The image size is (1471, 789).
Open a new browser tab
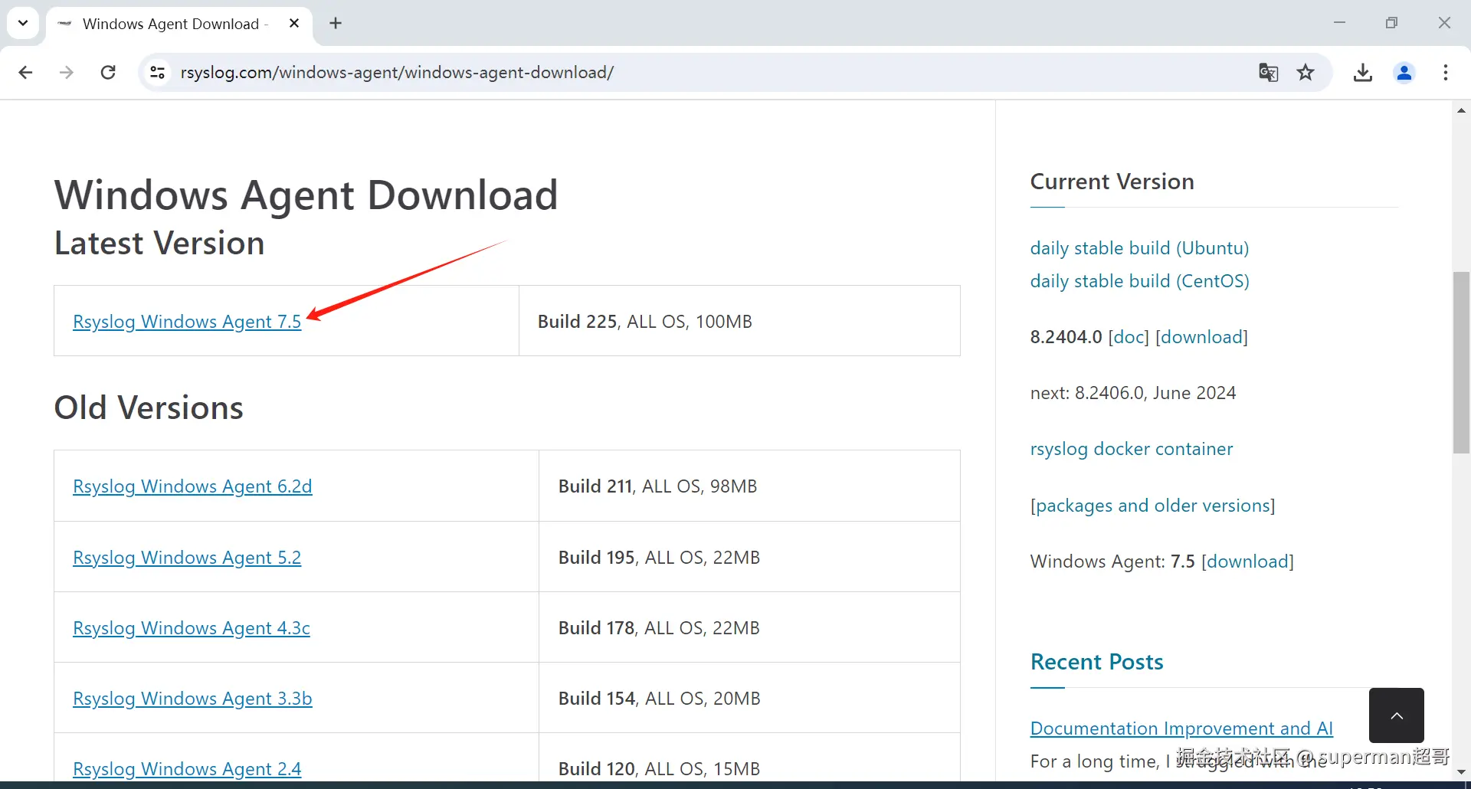pos(336,23)
